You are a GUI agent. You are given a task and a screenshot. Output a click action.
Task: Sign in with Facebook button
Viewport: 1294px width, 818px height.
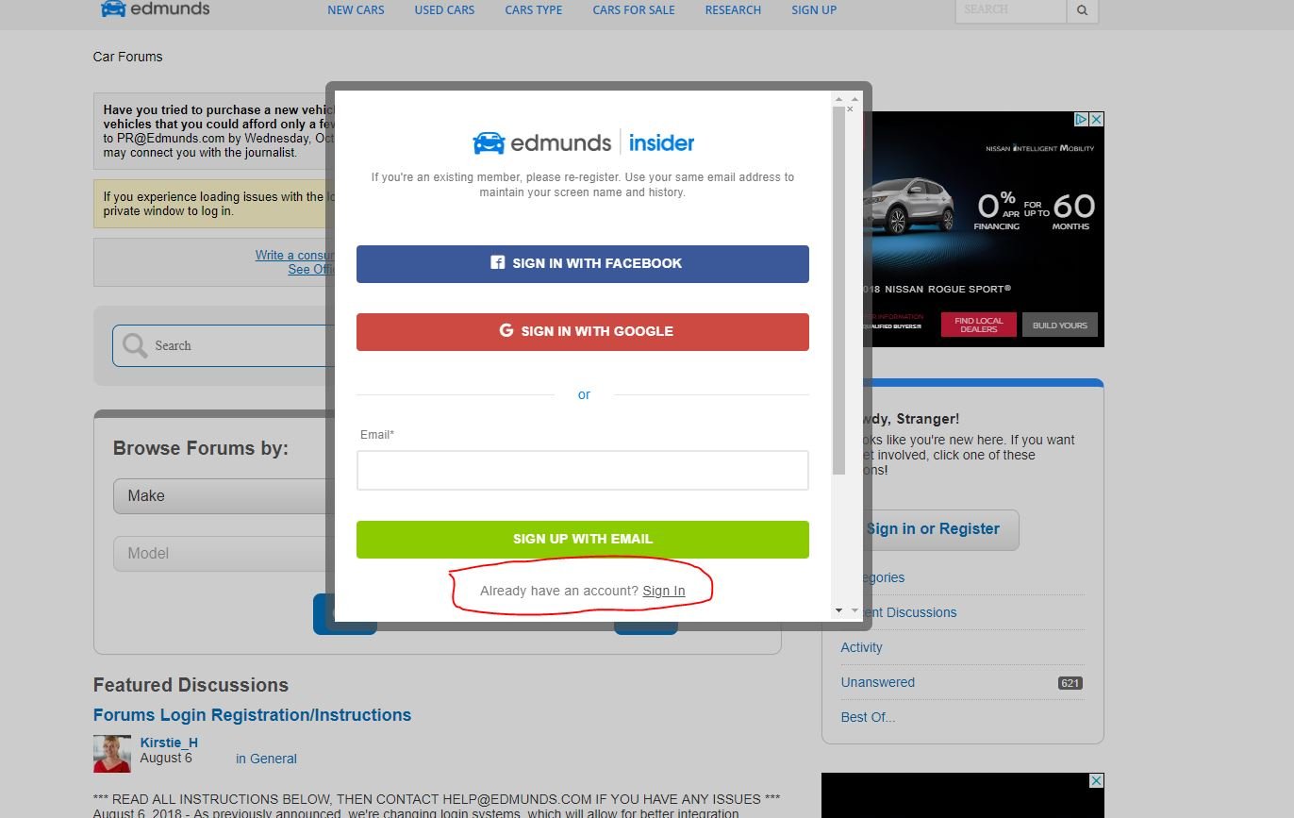583,264
